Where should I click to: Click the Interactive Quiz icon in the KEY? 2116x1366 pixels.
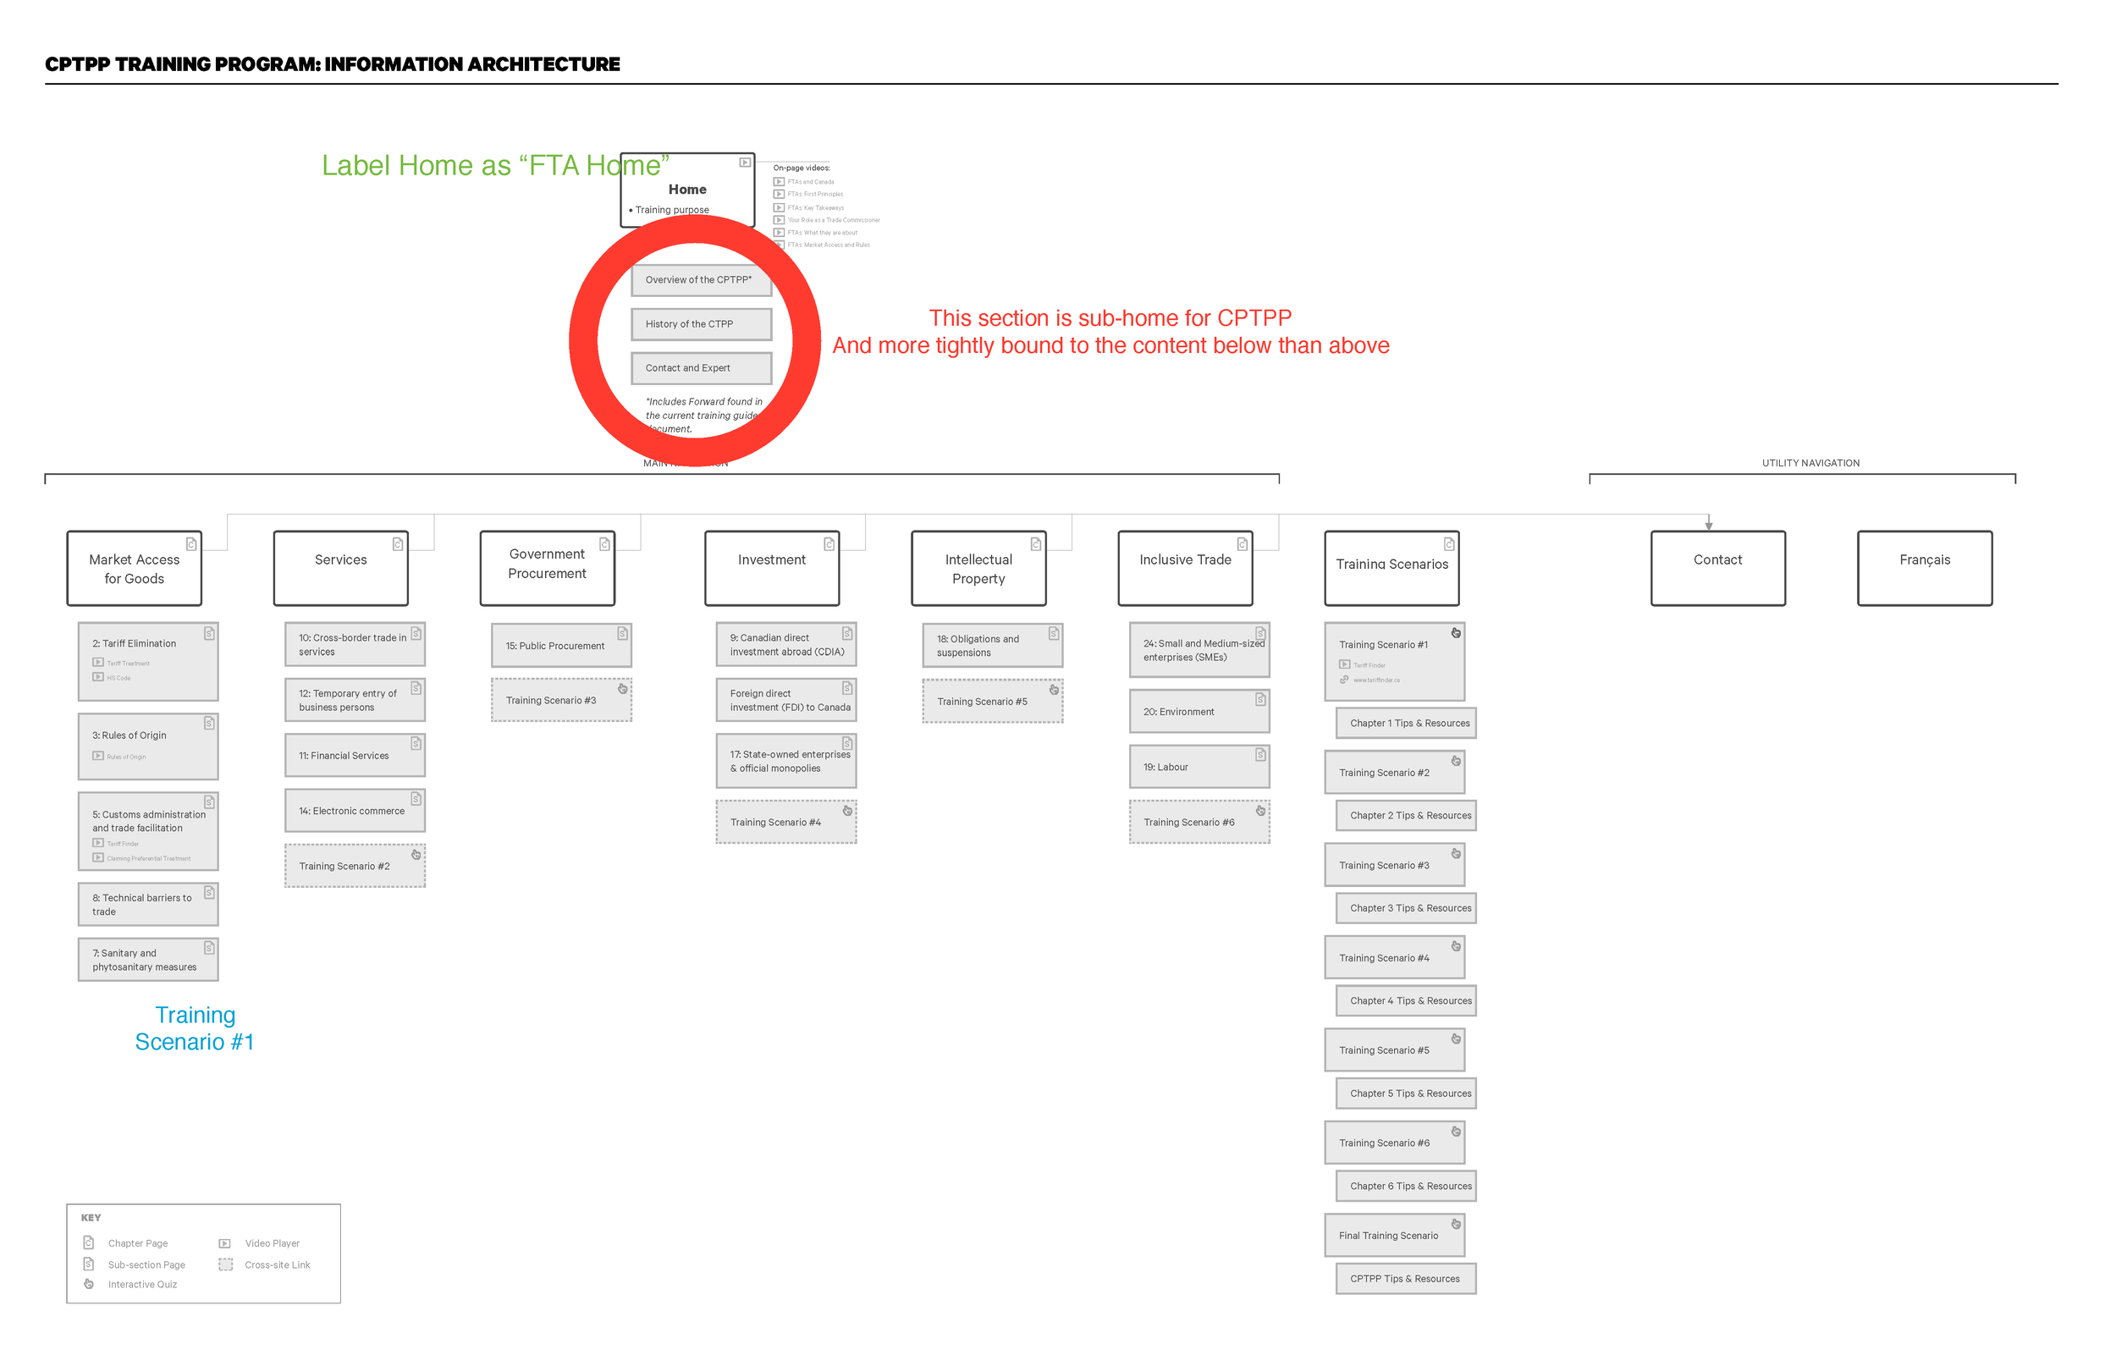tap(89, 1284)
